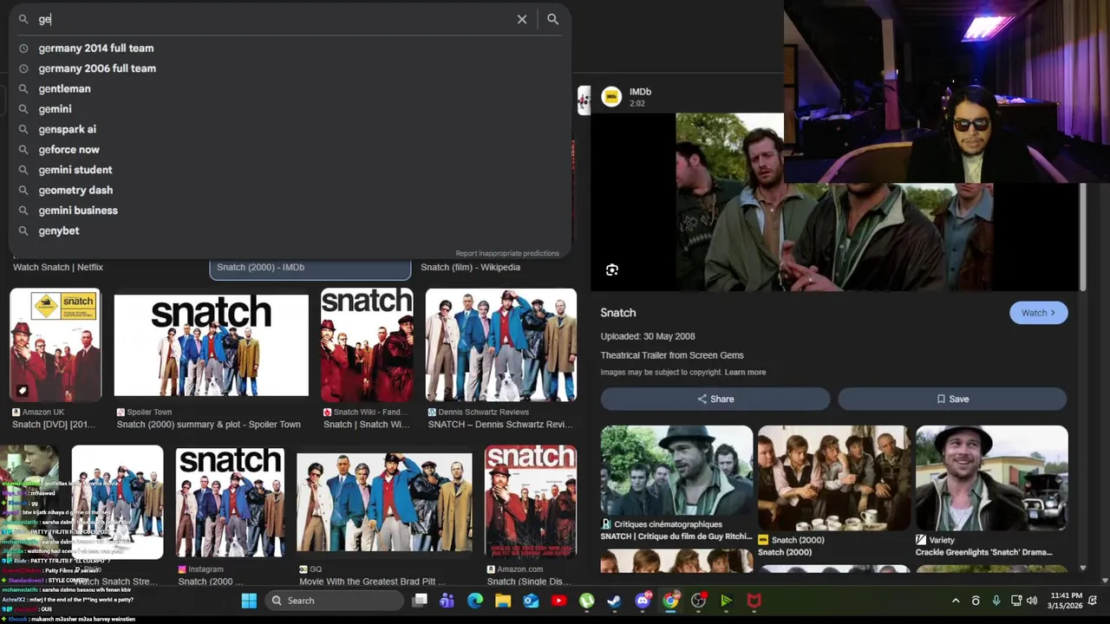Open Microsoft Edge from taskbar

point(475,601)
